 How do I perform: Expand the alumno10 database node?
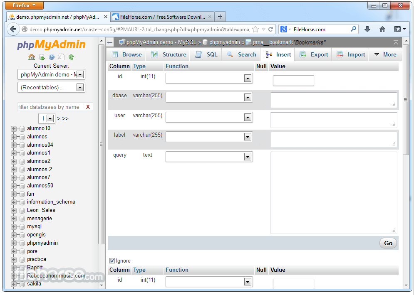pyautogui.click(x=14, y=129)
